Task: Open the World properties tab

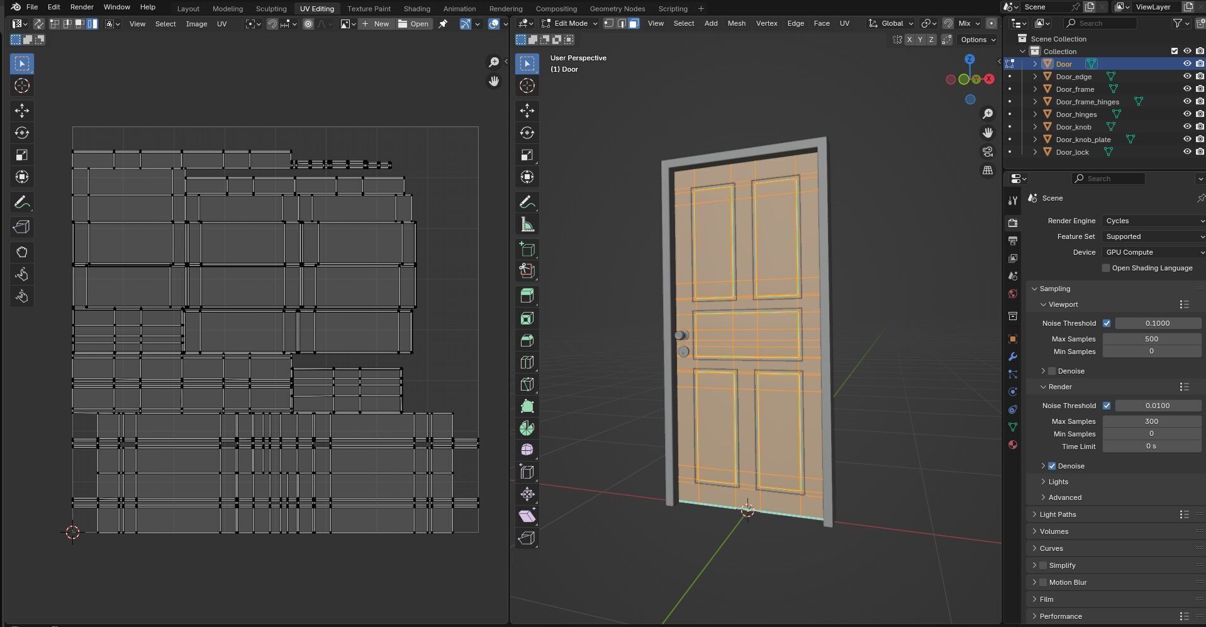Action: click(1012, 294)
